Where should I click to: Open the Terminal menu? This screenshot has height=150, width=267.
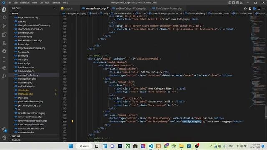(56, 3)
